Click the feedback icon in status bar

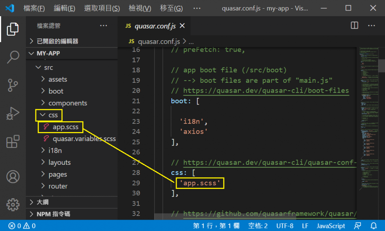click(x=358, y=226)
